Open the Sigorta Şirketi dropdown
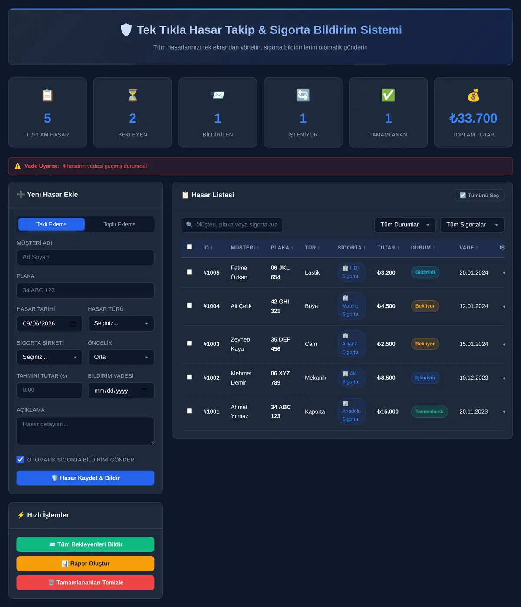Image resolution: width=521 pixels, height=607 pixels. click(x=50, y=357)
